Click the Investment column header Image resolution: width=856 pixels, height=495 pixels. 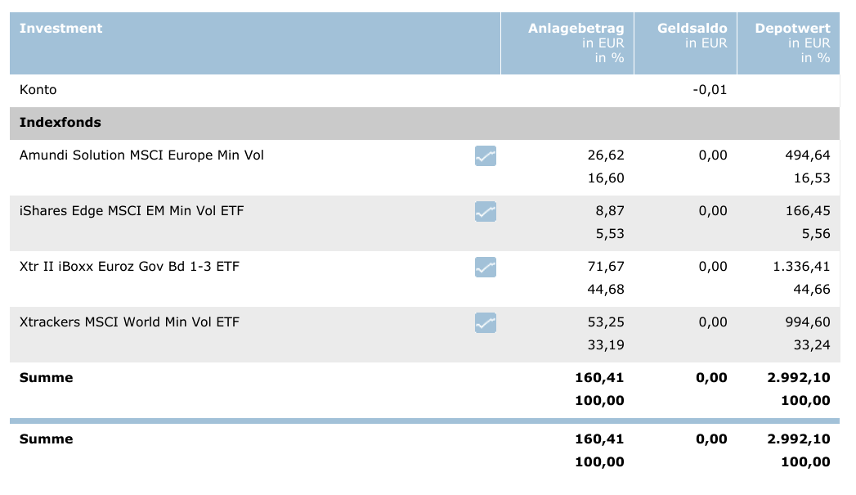point(61,29)
